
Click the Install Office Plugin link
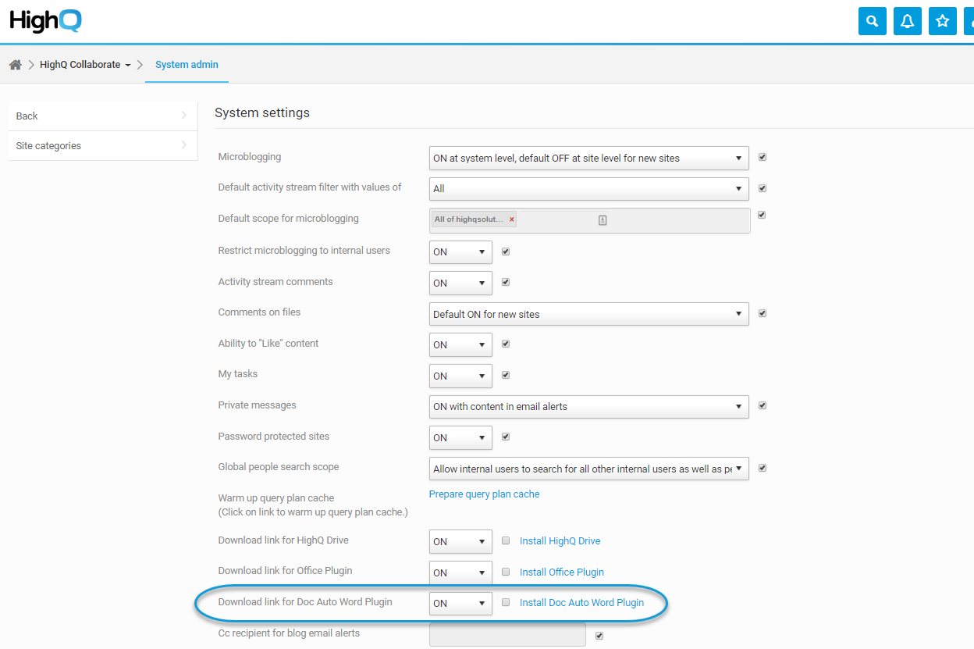[x=562, y=572]
